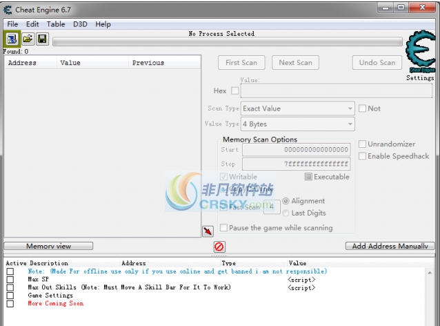This screenshot has width=440, height=326.
Task: Click Add Address Manually button
Action: [390, 246]
